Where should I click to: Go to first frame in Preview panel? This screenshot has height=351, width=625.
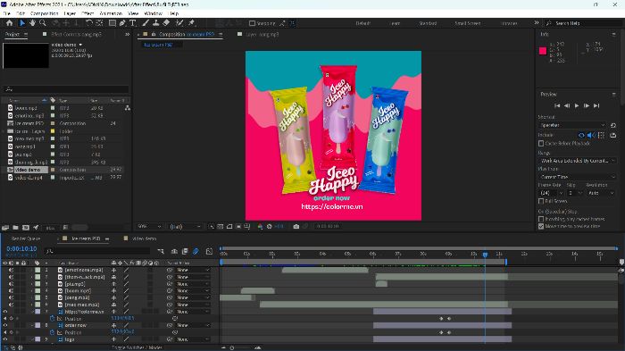click(557, 105)
